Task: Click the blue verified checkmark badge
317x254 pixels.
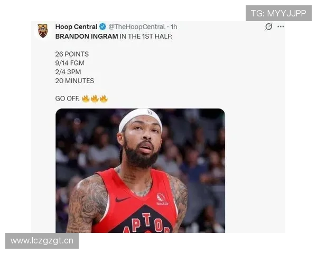Action: [x=102, y=26]
